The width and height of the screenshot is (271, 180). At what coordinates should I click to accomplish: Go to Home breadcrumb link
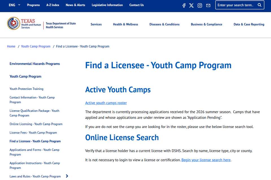(11, 46)
